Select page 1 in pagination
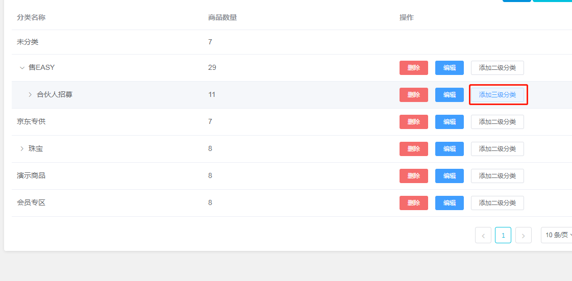 [503, 235]
